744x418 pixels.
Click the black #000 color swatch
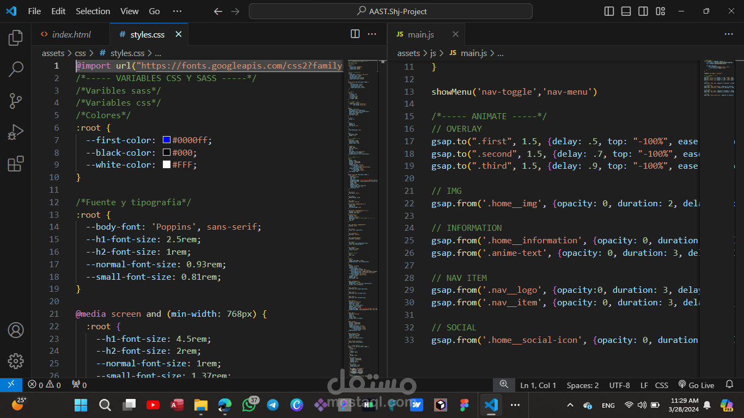pos(167,153)
